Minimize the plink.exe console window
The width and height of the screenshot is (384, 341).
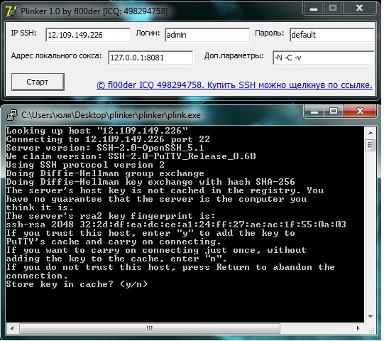point(314,112)
